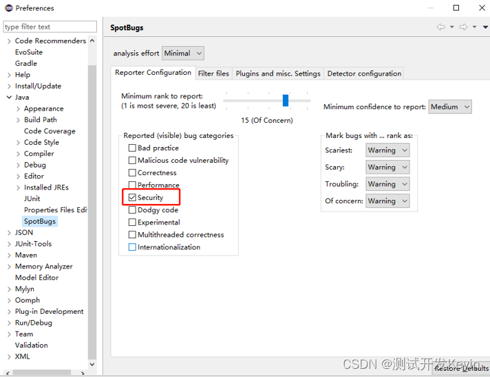The height and width of the screenshot is (377, 490).
Task: Select Validation in the tree
Action: (x=31, y=345)
